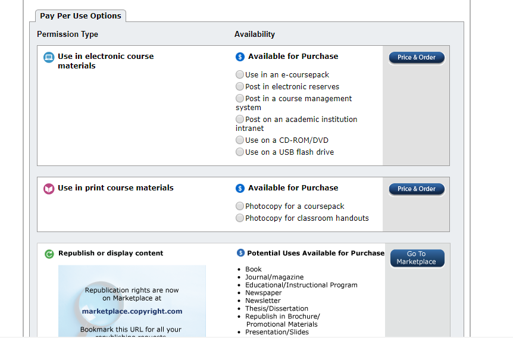The image size is (513, 338).
Task: Click the green Republish content icon
Action: [x=49, y=254]
